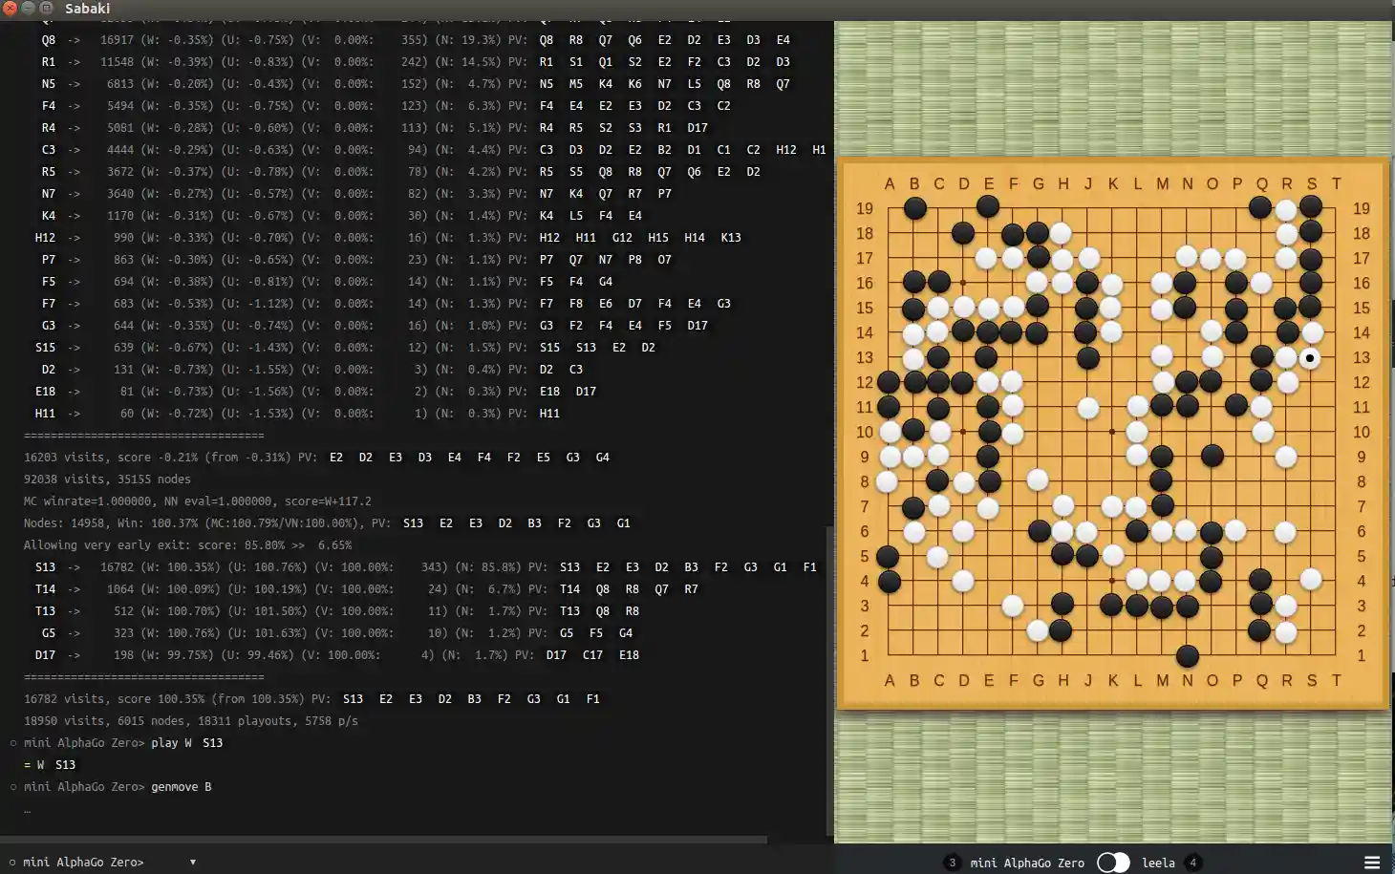Click the console's horizontal scrollbar
This screenshot has height=874, width=1395.
point(384,840)
